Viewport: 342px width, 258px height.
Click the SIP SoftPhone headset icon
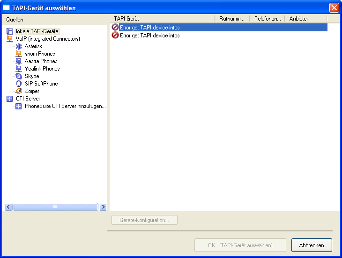point(19,84)
